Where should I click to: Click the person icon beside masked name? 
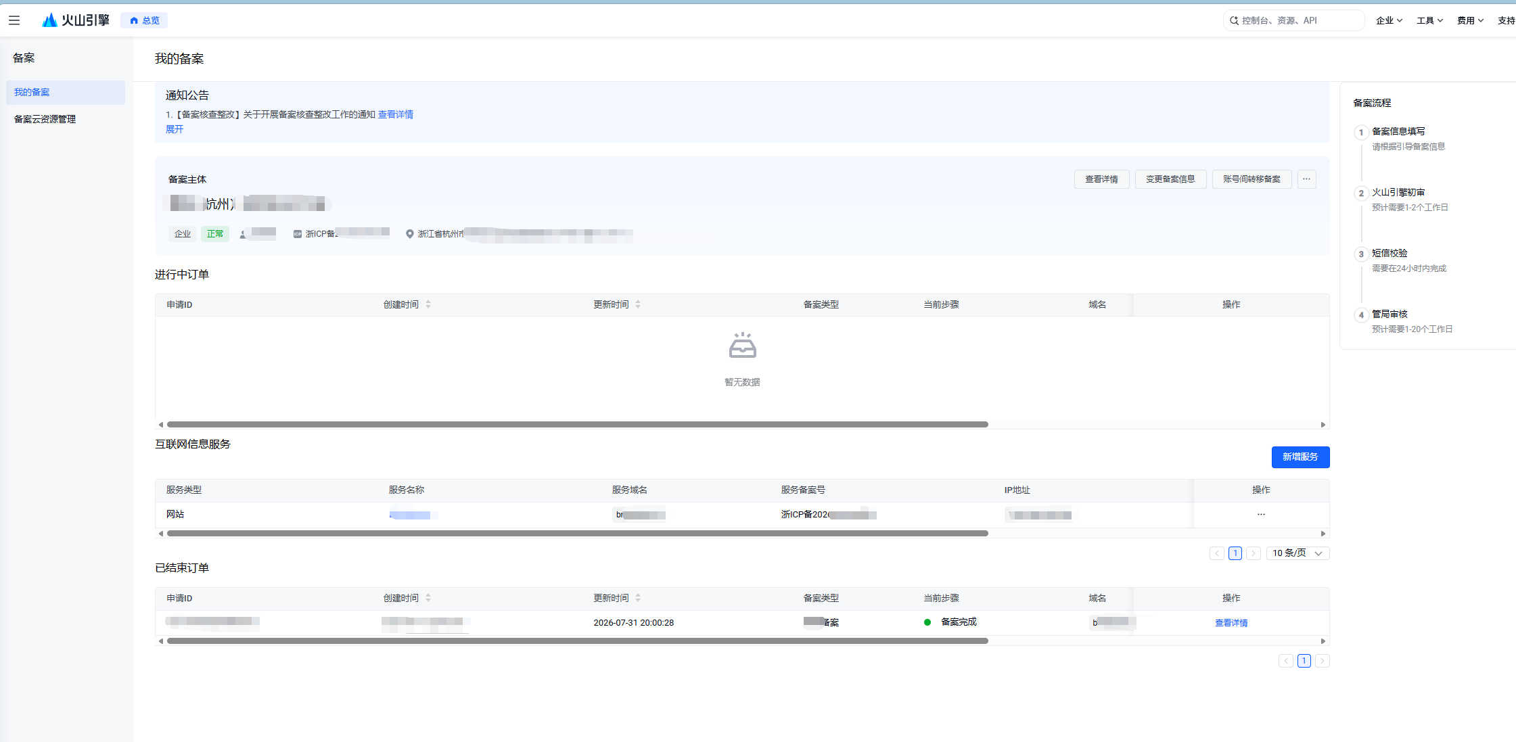tap(243, 234)
